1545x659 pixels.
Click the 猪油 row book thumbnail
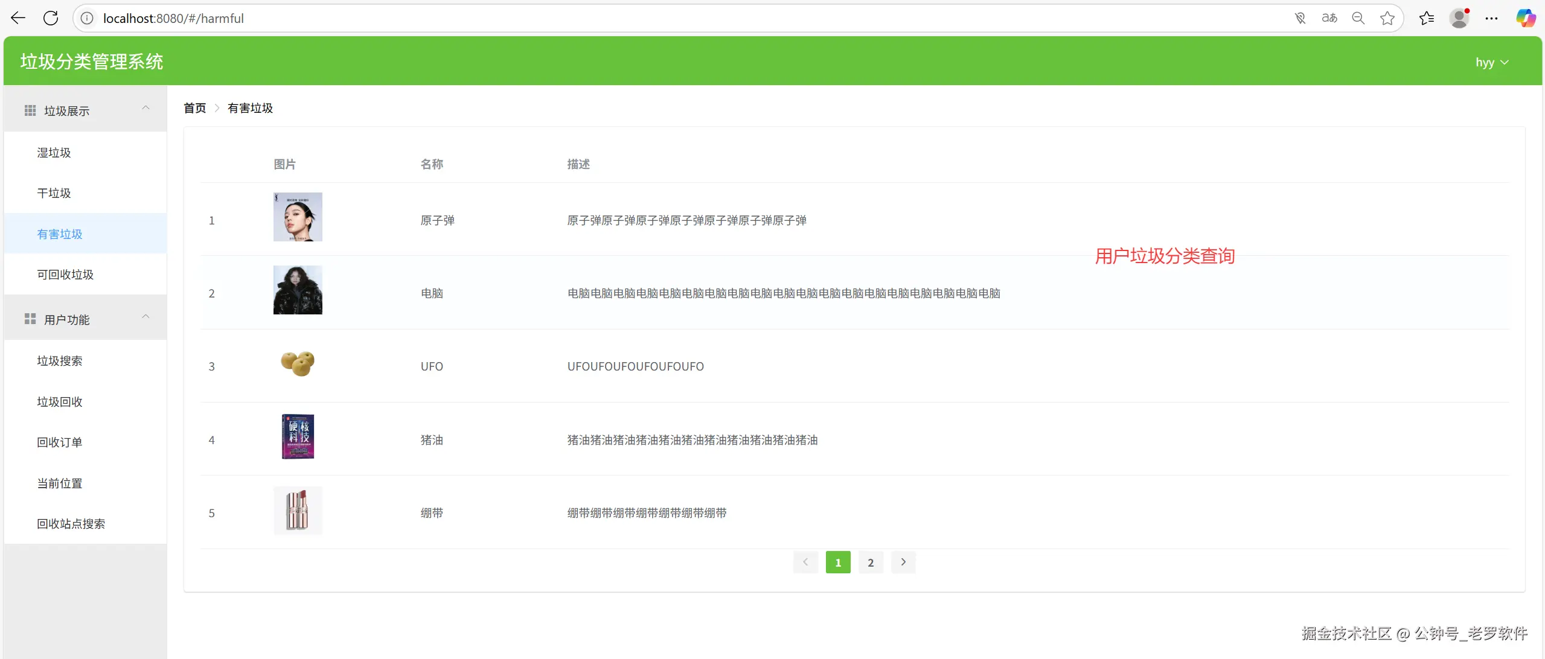tap(298, 436)
